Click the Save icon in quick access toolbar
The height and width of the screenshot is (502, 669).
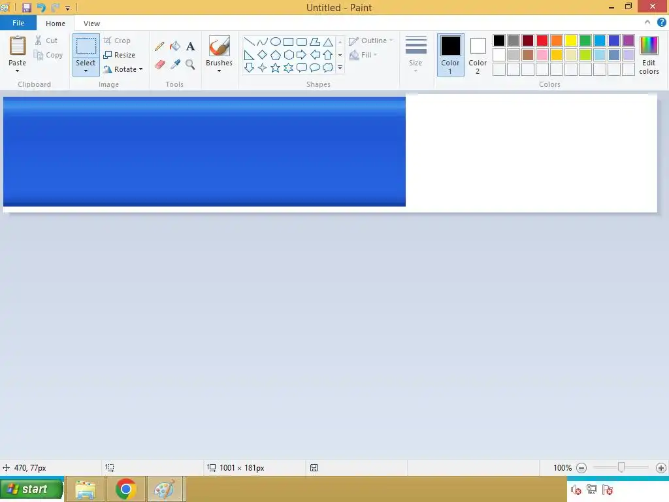coord(27,8)
